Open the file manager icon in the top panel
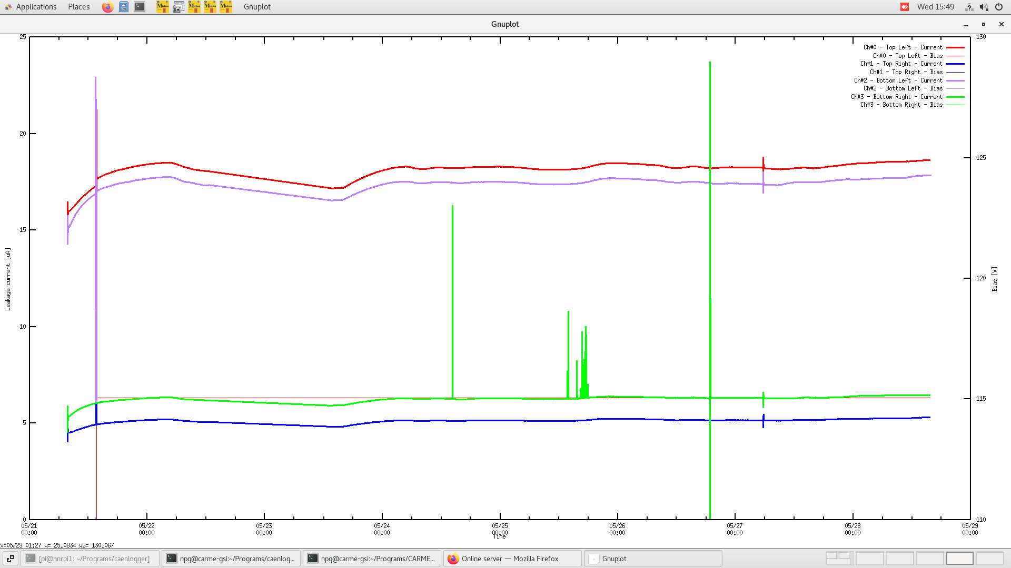This screenshot has height=568, width=1011. [123, 7]
